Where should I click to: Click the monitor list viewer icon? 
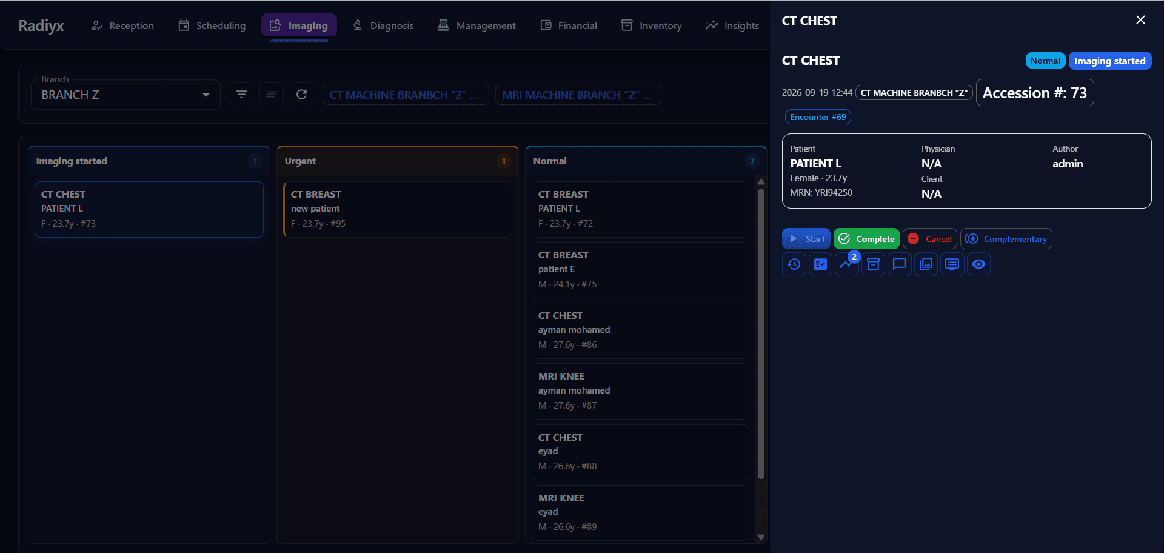[952, 264]
